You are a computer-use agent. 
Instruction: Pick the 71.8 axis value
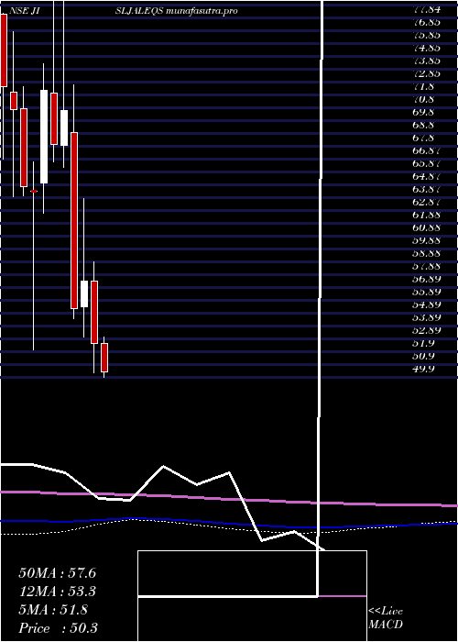tap(423, 86)
